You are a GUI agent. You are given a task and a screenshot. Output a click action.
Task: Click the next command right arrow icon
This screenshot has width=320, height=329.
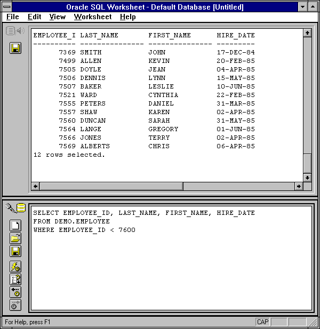15,305
